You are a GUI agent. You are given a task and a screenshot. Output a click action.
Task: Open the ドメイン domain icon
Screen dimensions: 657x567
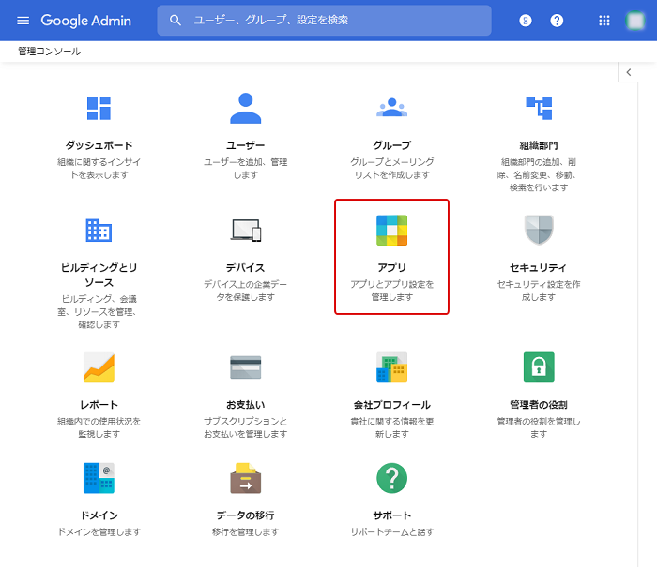click(x=99, y=478)
